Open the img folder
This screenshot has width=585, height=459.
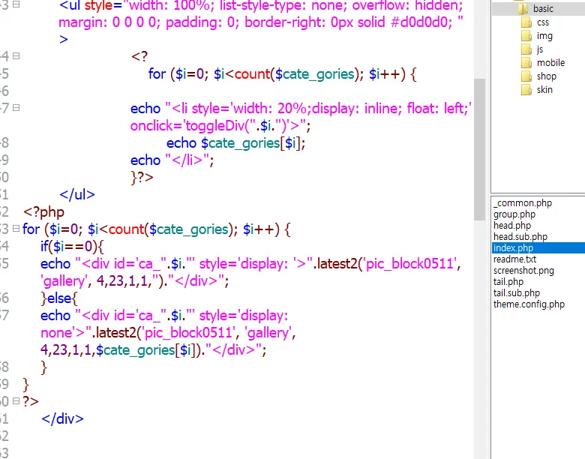point(544,36)
